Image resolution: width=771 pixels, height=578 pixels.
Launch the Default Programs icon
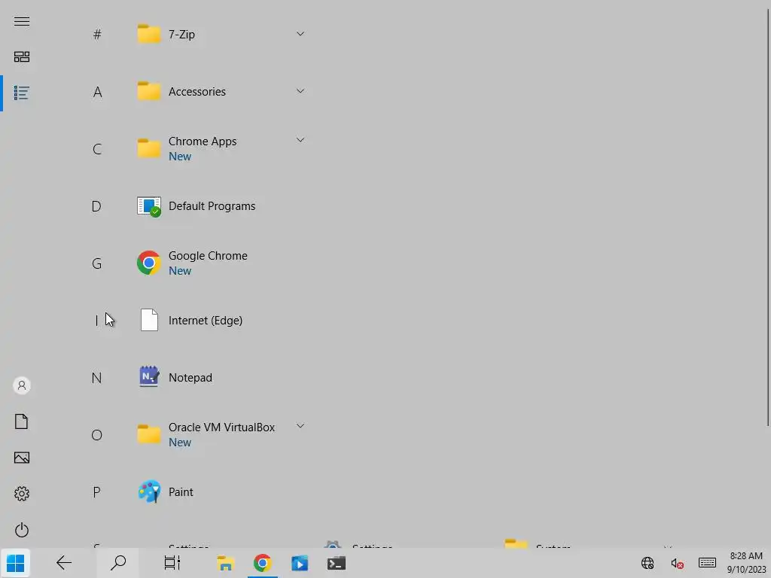(x=149, y=206)
